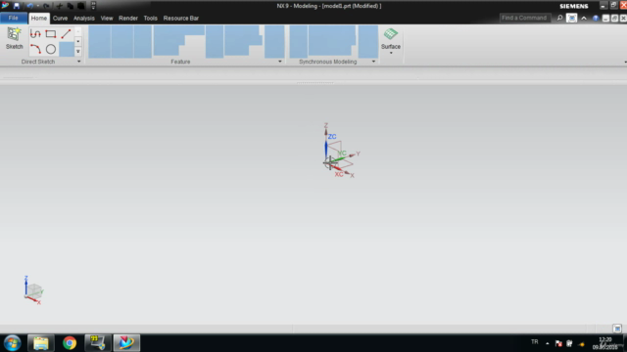Image resolution: width=627 pixels, height=352 pixels.
Task: Toggle the full screen mode icon
Action: pyautogui.click(x=572, y=18)
